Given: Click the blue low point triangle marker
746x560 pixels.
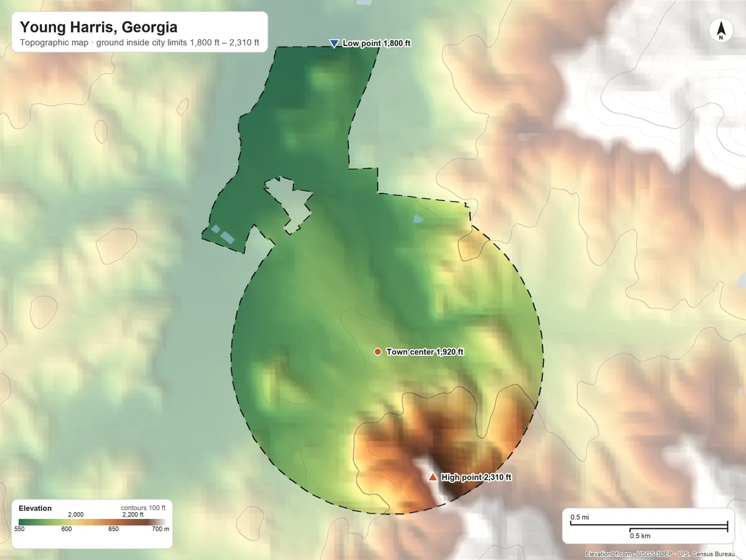Looking at the screenshot, I should (x=334, y=44).
